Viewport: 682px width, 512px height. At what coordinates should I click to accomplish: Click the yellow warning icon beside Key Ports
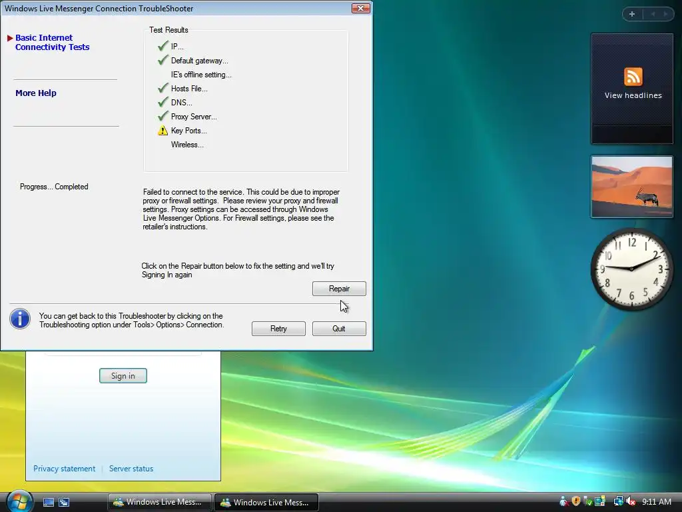coord(163,130)
